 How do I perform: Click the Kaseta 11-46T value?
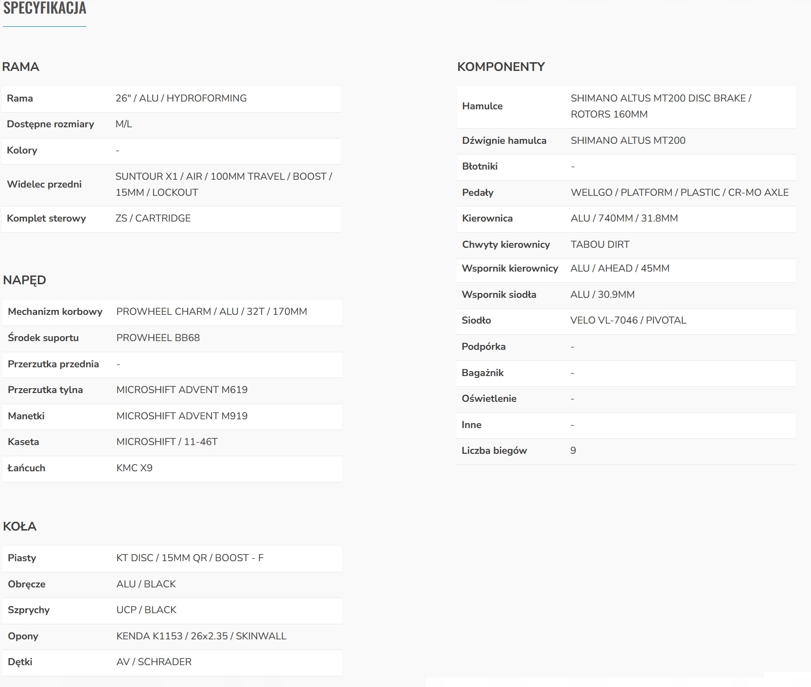pos(167,442)
